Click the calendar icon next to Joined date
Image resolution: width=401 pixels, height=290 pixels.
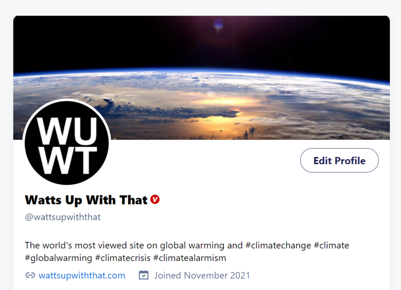click(144, 275)
